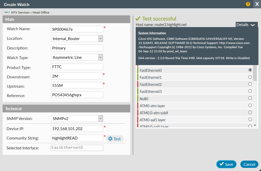Image resolution: width=261 pixels, height=171 pixels.
Task: Open the SNMP Version dropdown
Action: click(x=100, y=118)
